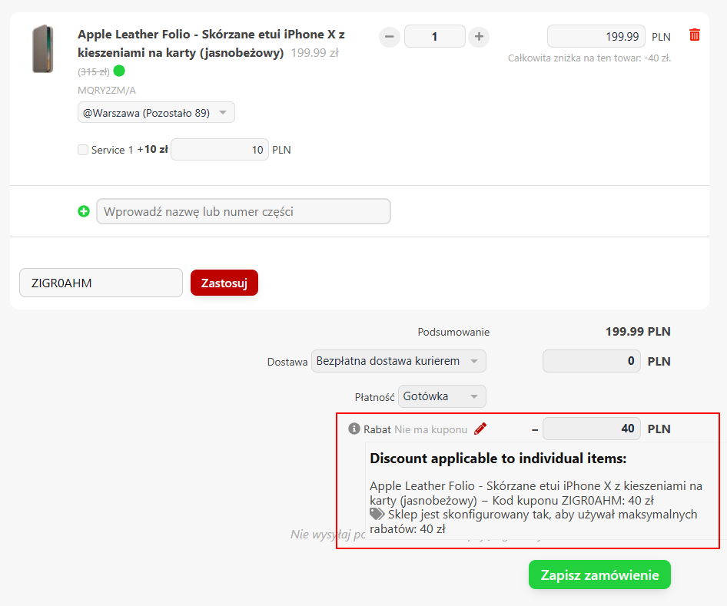The image size is (727, 606).
Task: Increase quantity with the plus button
Action: point(479,37)
